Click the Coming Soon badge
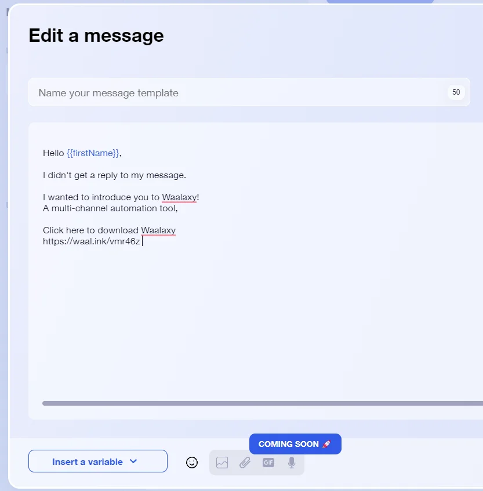Screen dimensions: 483x491 point(295,444)
